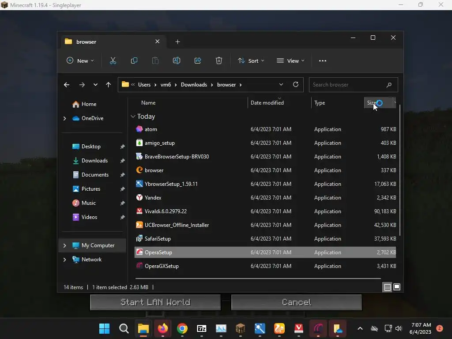Expand OneDrive in navigation pane
Screen dimensions: 452x339
point(64,118)
